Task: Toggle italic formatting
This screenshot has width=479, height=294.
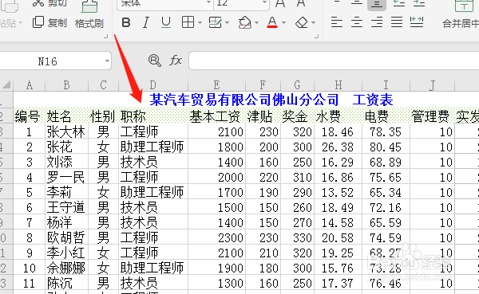Action: point(146,22)
